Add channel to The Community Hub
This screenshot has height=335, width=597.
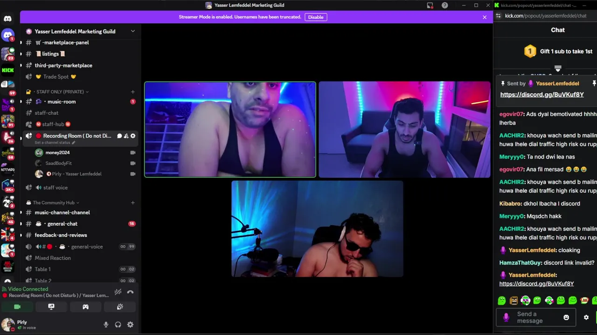(132, 203)
